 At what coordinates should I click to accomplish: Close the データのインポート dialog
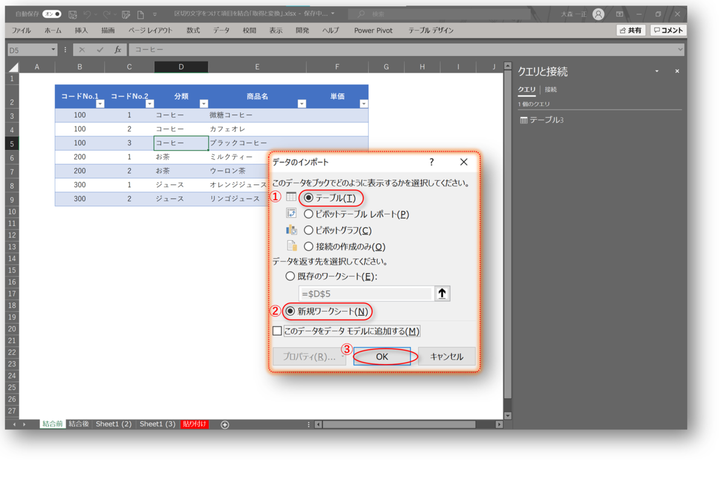tap(463, 162)
